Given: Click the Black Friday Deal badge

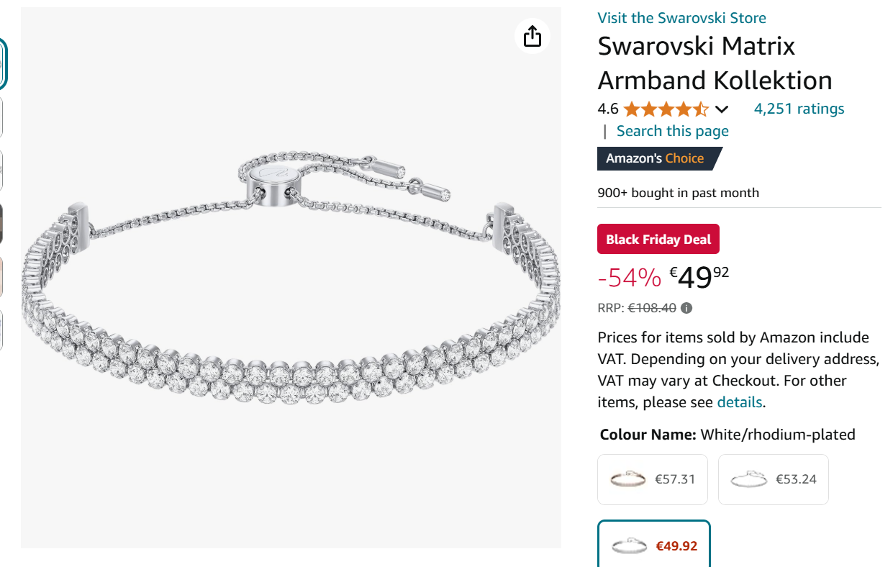Looking at the screenshot, I should pos(658,240).
